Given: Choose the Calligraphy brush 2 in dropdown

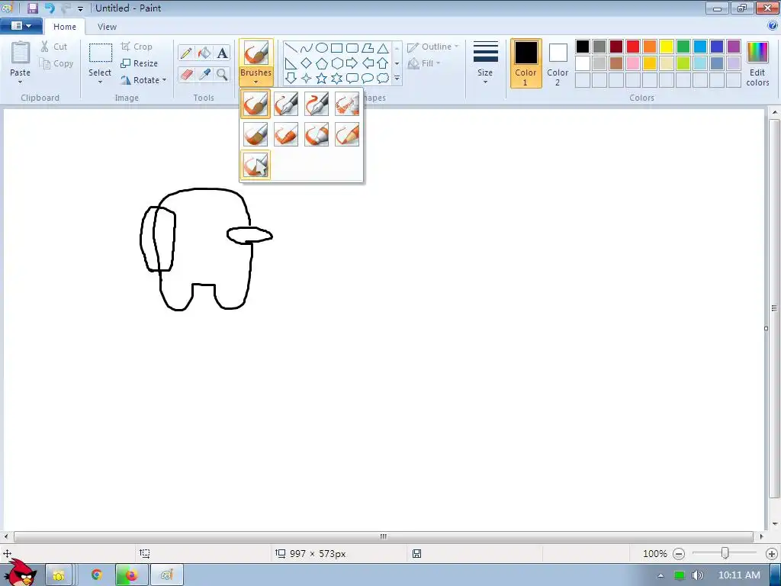Looking at the screenshot, I should point(317,104).
